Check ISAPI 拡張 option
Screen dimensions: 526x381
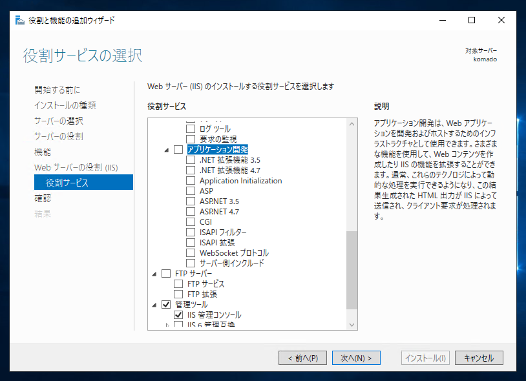pos(191,243)
